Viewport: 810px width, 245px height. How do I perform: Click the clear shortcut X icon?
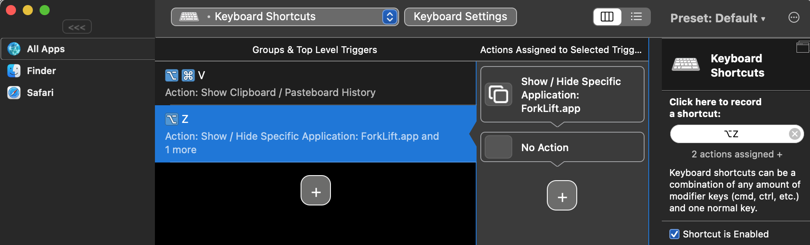click(x=794, y=134)
